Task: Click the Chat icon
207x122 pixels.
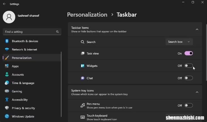Action: (x=83, y=78)
